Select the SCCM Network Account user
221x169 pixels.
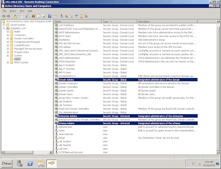(71, 152)
